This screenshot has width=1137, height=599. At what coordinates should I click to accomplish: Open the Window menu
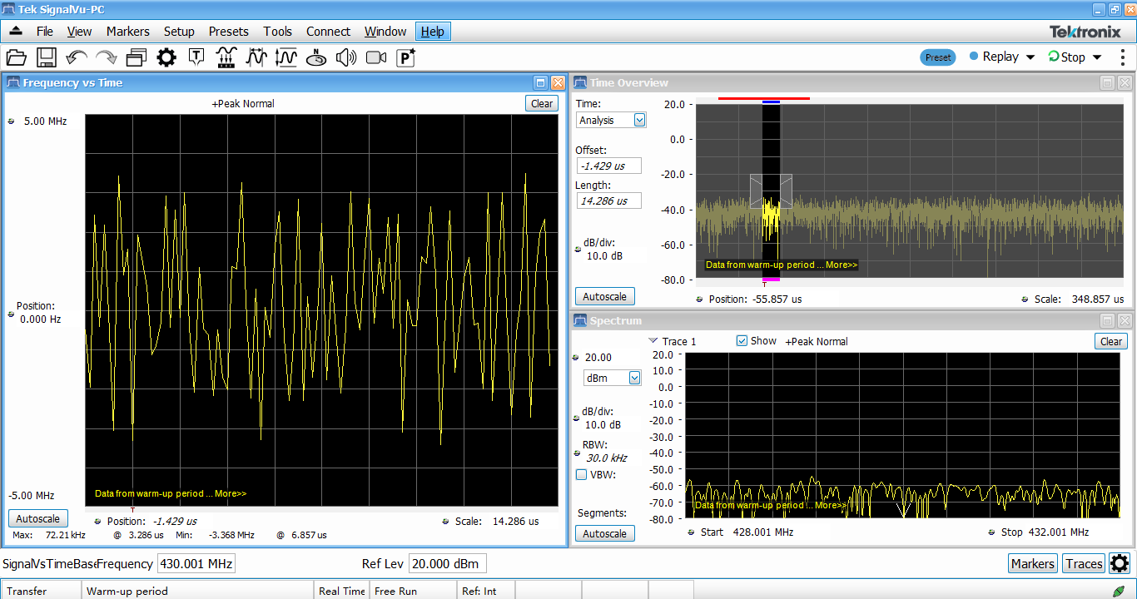click(x=385, y=32)
